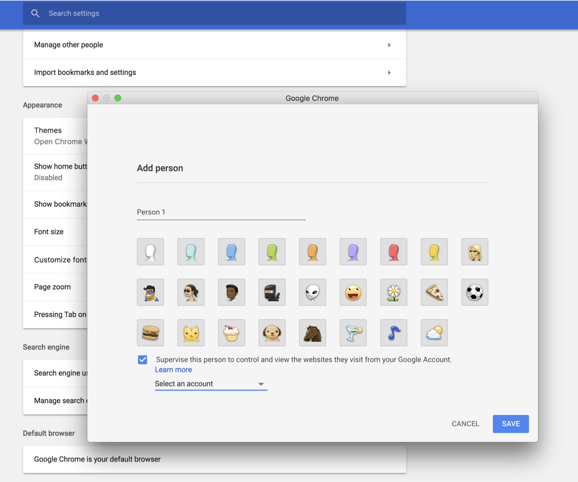The image size is (578, 482).
Task: Select the hamburger avatar
Action: coord(150,333)
